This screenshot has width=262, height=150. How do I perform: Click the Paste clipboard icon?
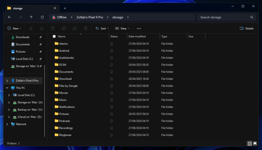[53, 28]
